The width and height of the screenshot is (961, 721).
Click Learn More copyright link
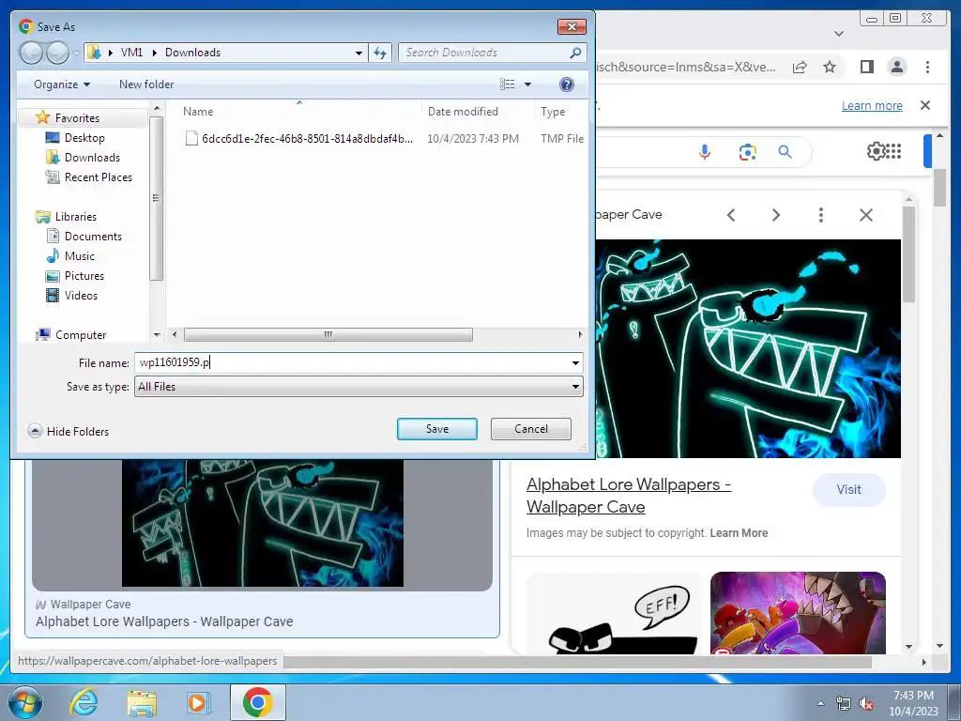pyautogui.click(x=739, y=533)
